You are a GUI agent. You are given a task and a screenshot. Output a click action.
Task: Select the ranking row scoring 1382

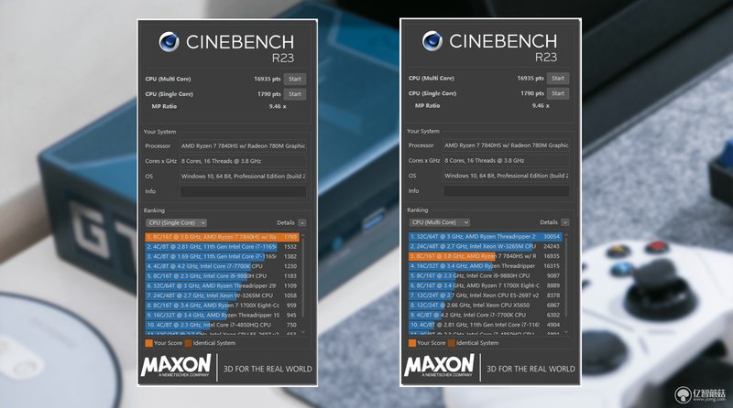tap(222, 256)
